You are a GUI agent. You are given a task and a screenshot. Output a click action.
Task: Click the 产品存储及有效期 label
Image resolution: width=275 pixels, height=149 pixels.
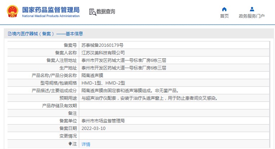(x=59, y=106)
